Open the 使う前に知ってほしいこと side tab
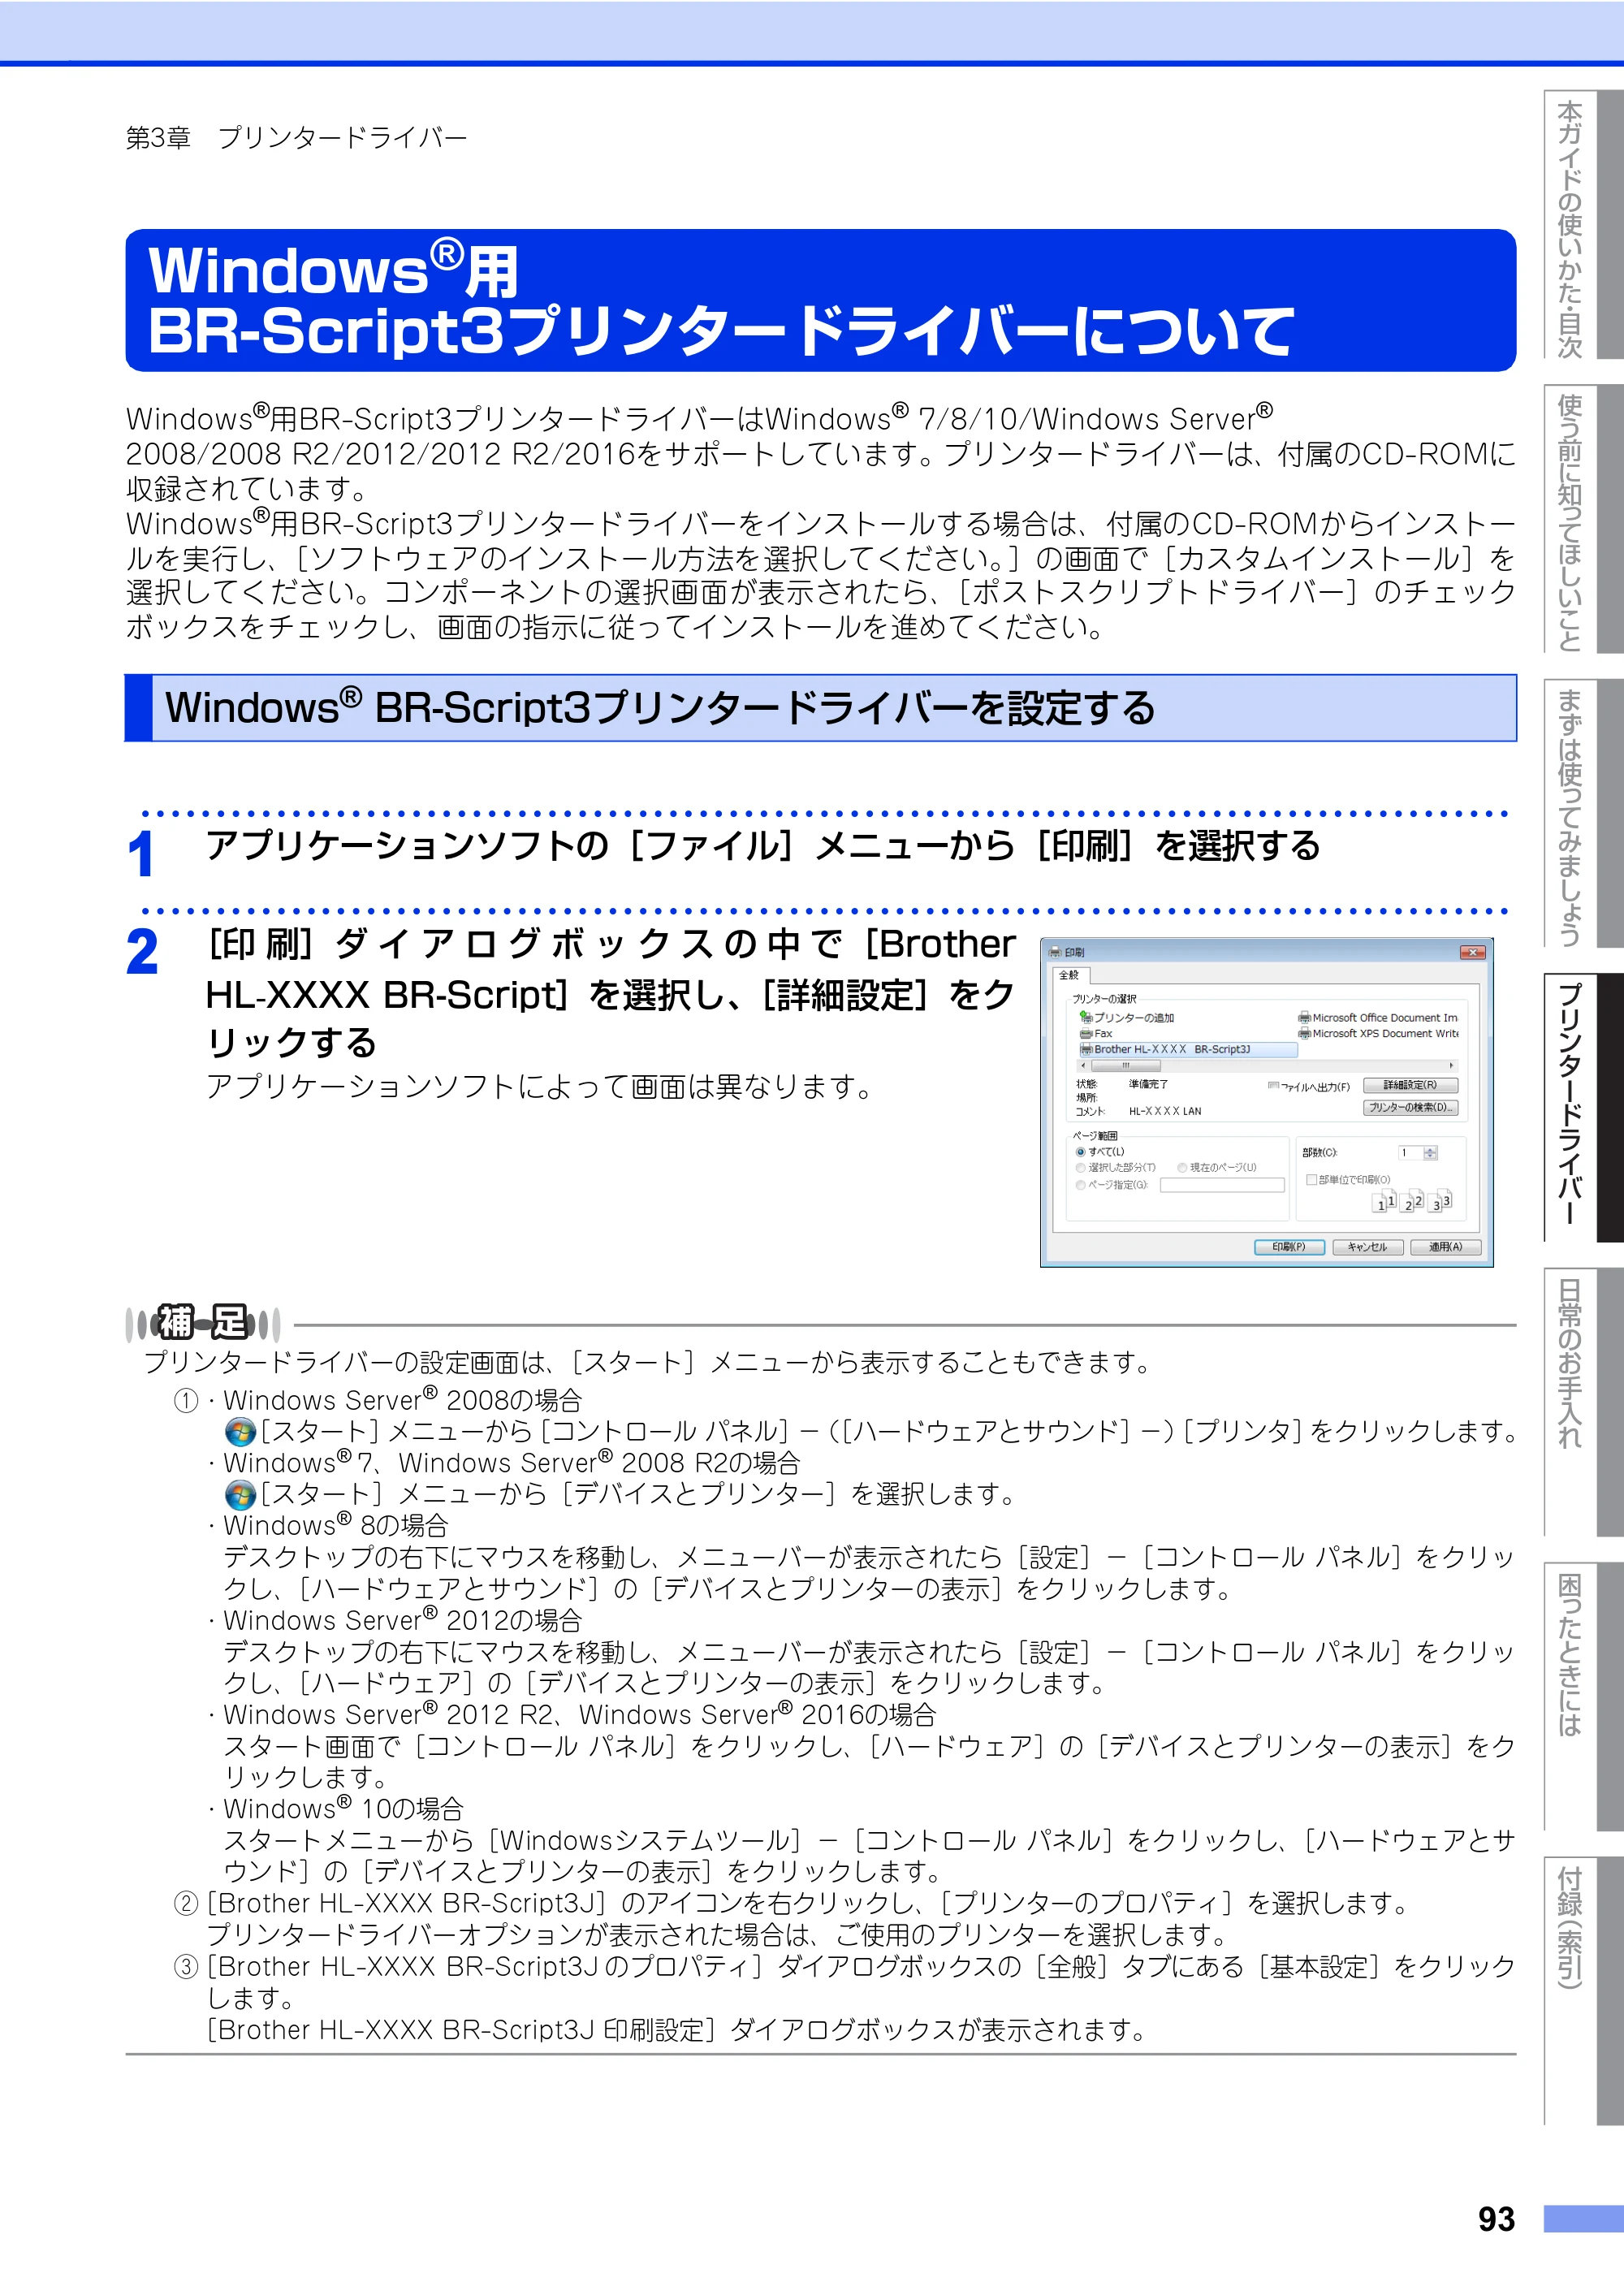1624x2295 pixels. point(1584,520)
